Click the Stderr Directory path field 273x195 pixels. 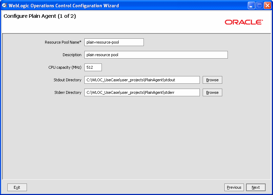pos(142,92)
